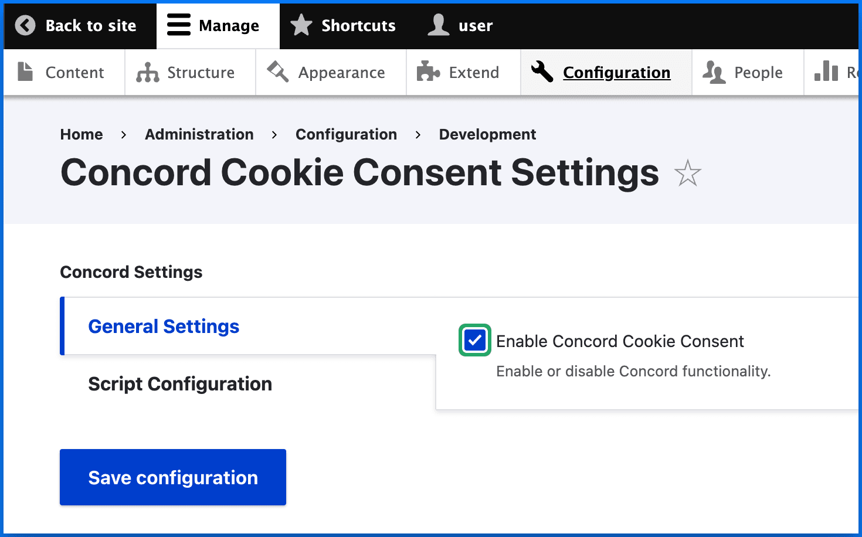This screenshot has width=862, height=537.
Task: Click the Appearance paintbrush icon
Action: pos(278,72)
